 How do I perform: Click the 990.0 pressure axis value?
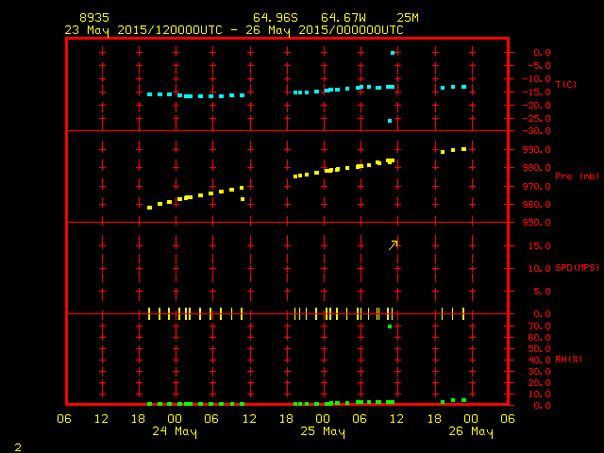coord(537,149)
